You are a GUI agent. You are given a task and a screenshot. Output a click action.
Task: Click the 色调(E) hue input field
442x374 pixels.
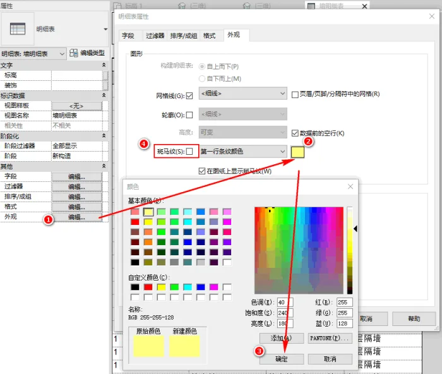285,303
